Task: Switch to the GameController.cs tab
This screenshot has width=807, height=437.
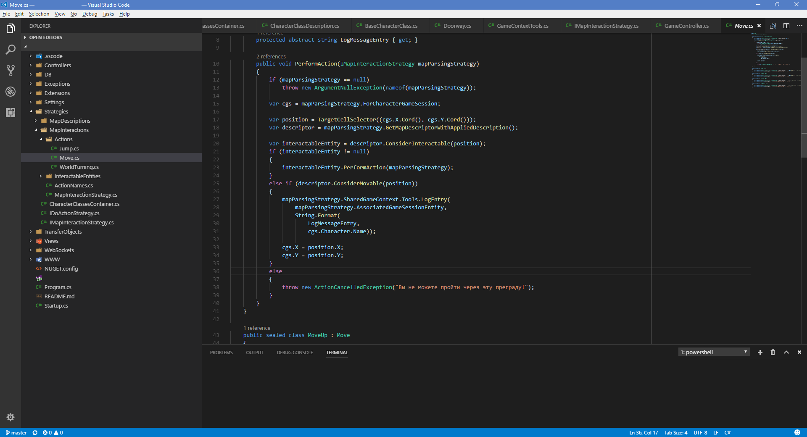Action: point(686,26)
